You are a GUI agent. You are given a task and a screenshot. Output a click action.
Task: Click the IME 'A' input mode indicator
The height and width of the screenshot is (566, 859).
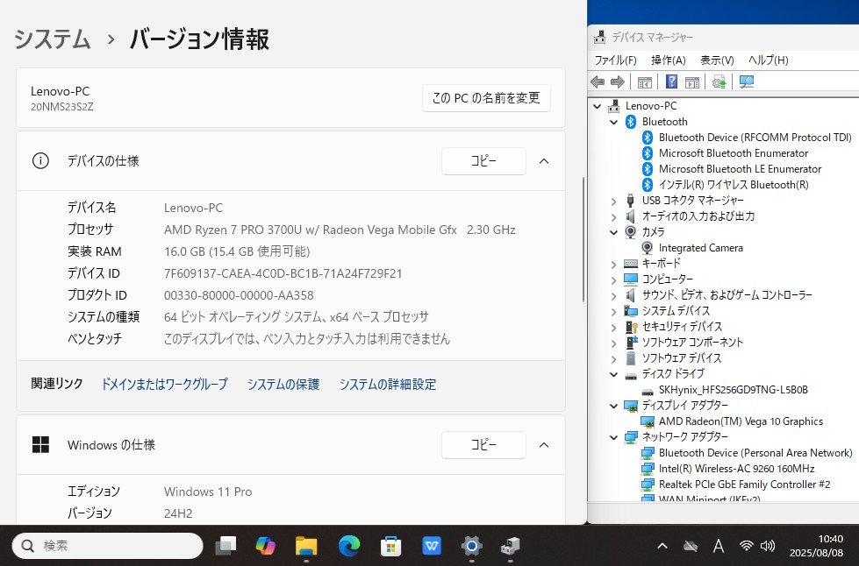(719, 545)
